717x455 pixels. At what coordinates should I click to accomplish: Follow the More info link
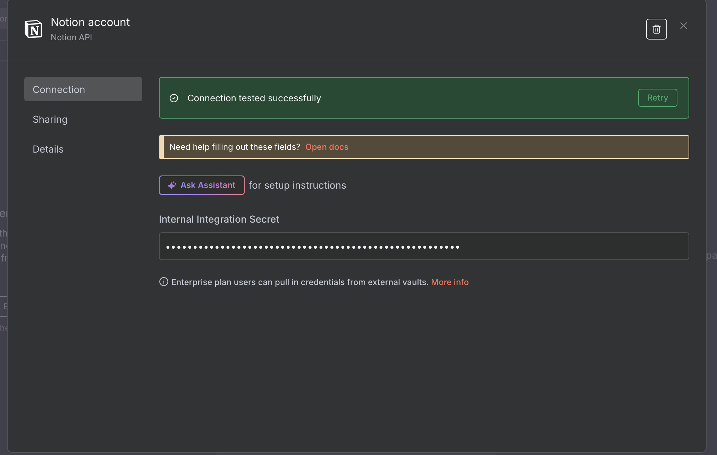click(x=449, y=282)
